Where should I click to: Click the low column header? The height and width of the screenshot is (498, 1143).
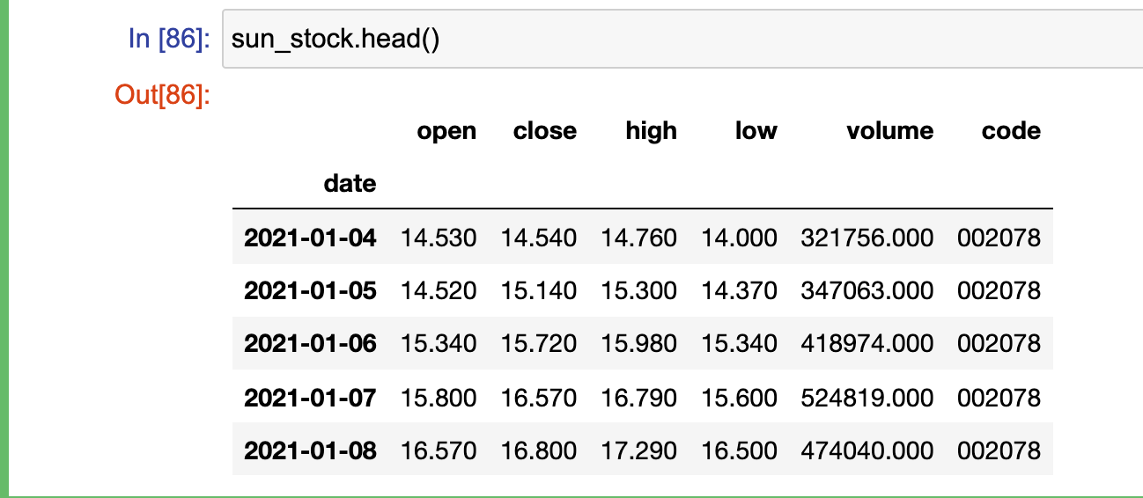(x=756, y=132)
